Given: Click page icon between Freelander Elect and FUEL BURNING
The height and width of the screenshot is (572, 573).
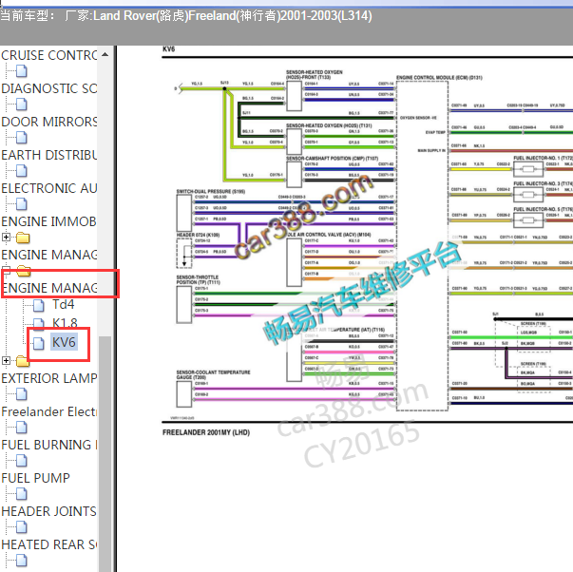Looking at the screenshot, I should coord(22,428).
